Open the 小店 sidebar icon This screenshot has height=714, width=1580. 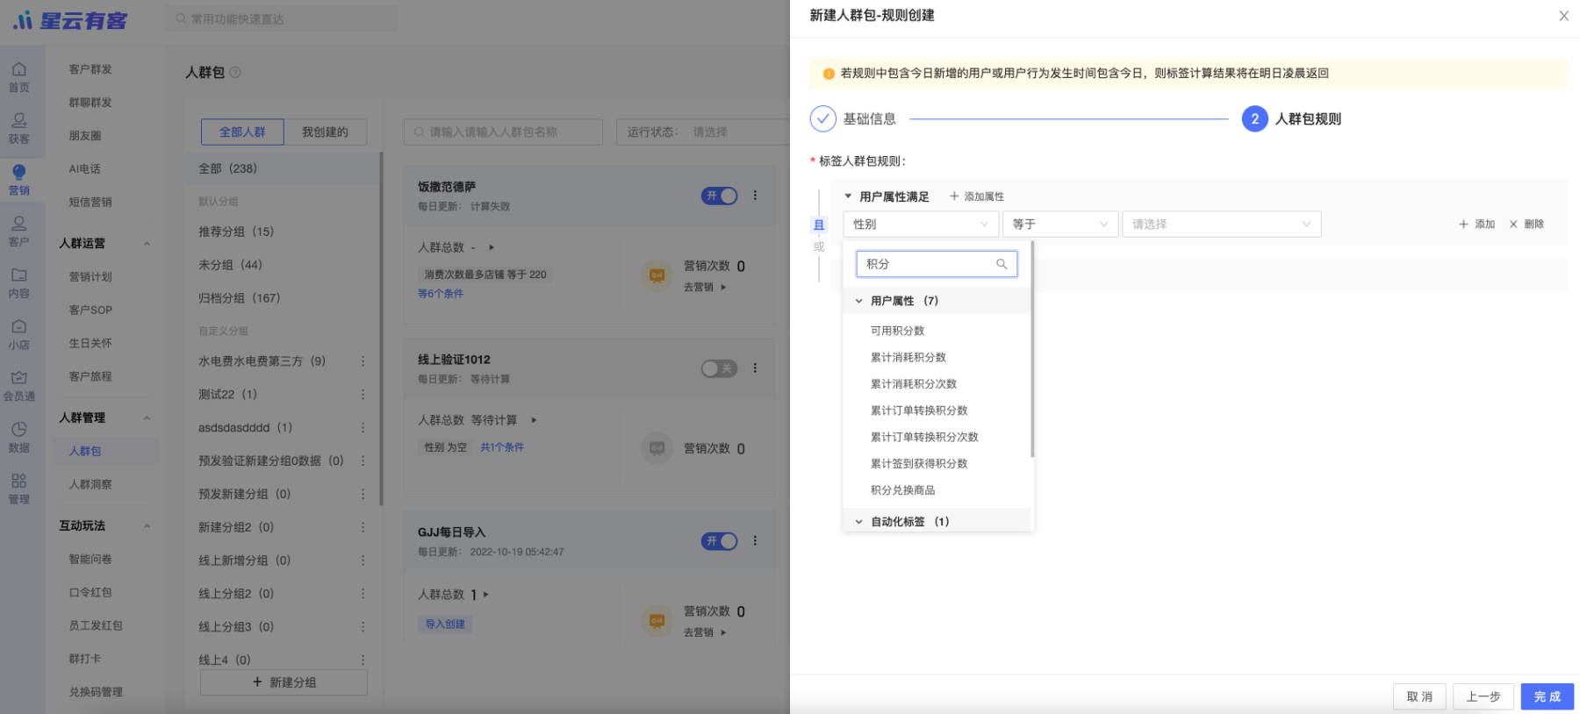pyautogui.click(x=19, y=334)
